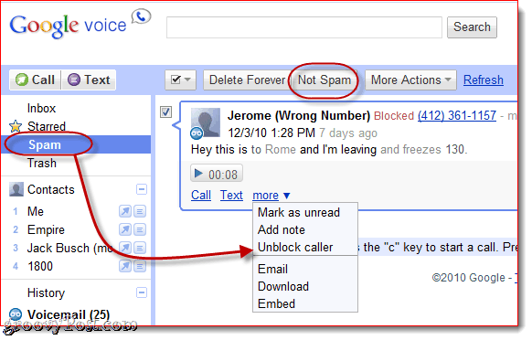Uncheck the Jerome message checkbox
This screenshot has height=340, width=532.
[165, 112]
